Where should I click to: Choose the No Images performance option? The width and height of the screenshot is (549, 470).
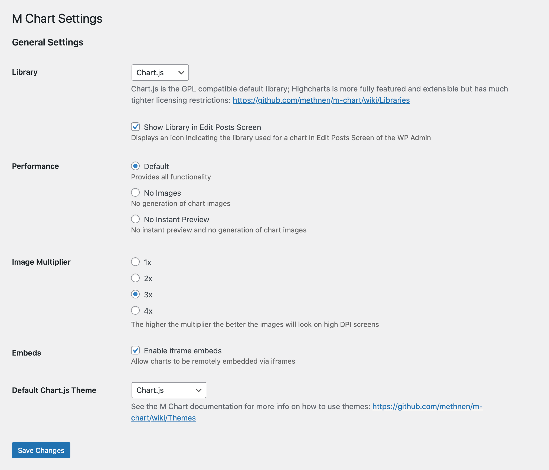point(135,192)
